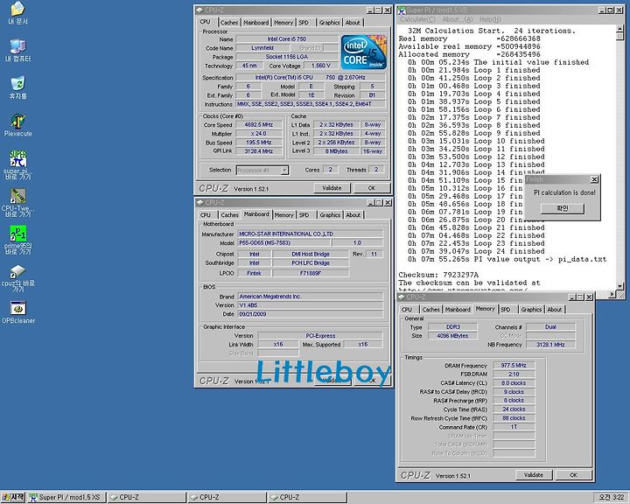This screenshot has height=504, width=630.
Task: Click the BIOS version V1.4B5 field
Action: [x=310, y=305]
